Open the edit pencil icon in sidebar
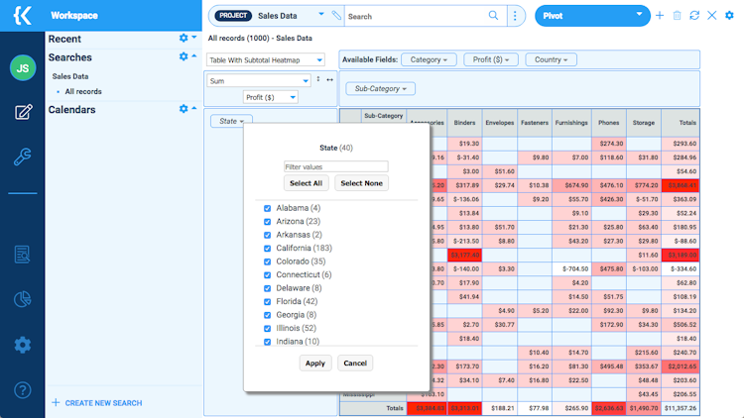The height and width of the screenshot is (418, 744). (x=23, y=112)
